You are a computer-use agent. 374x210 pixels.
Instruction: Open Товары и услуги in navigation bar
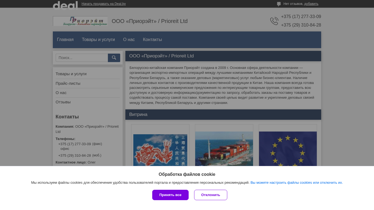point(98,40)
